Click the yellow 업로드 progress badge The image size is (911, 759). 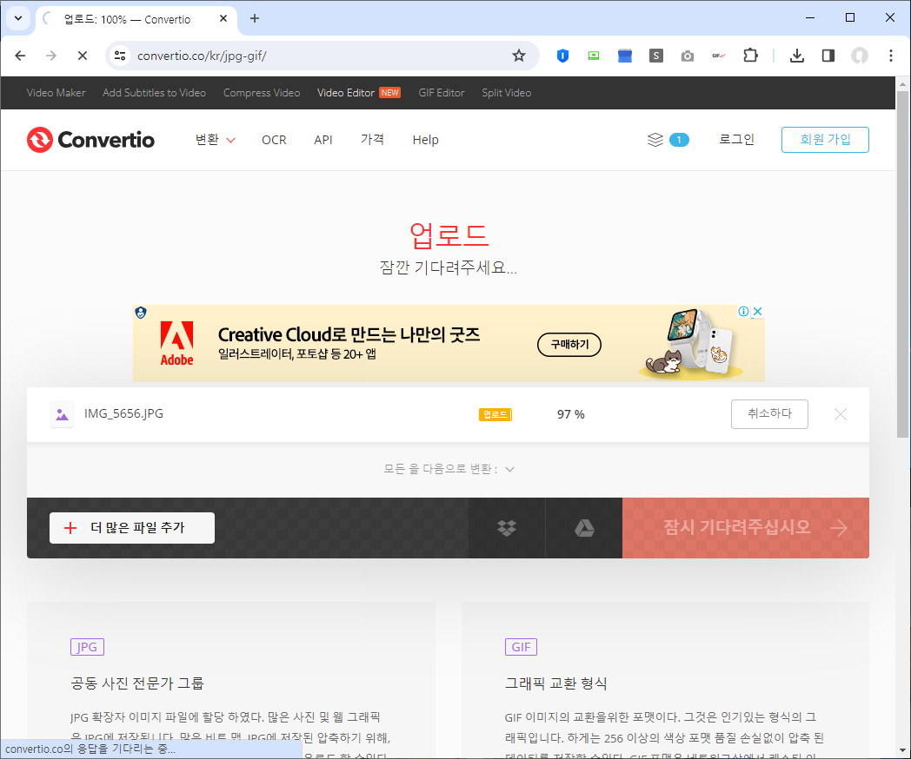pos(495,414)
